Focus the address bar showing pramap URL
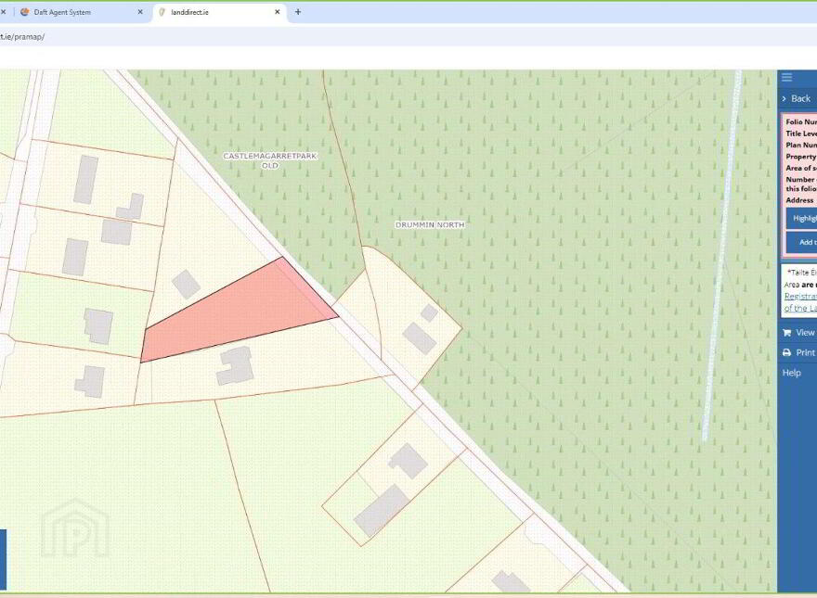This screenshot has height=598, width=817. (x=407, y=37)
